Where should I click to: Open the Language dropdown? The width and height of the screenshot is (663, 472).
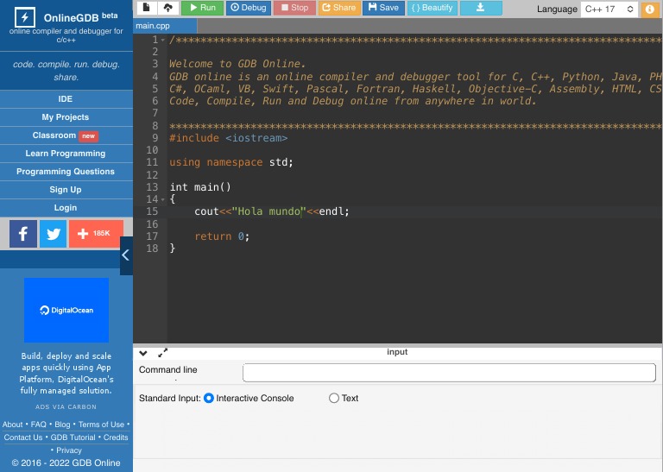608,9
